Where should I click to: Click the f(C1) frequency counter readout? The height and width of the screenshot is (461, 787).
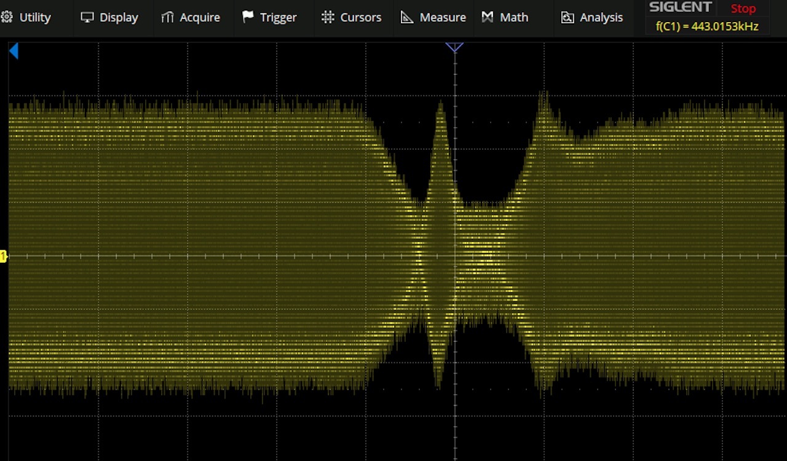tap(707, 27)
